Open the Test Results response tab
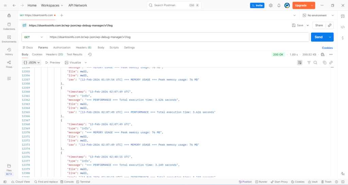 74,55
